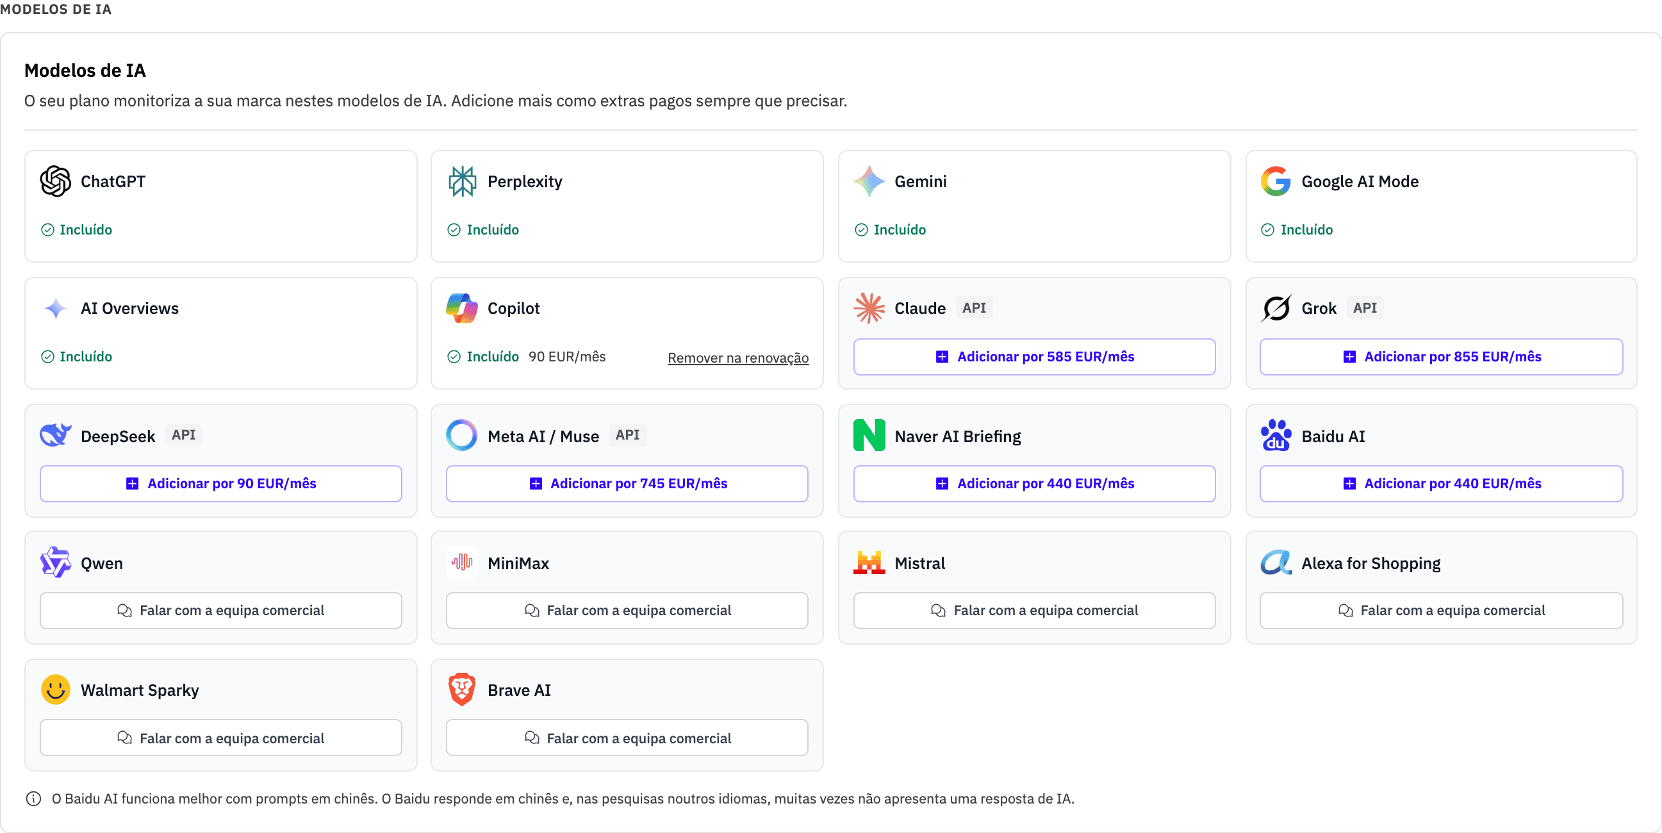
Task: Add DeepSeek for 90 EUR/mês
Action: pyautogui.click(x=220, y=484)
